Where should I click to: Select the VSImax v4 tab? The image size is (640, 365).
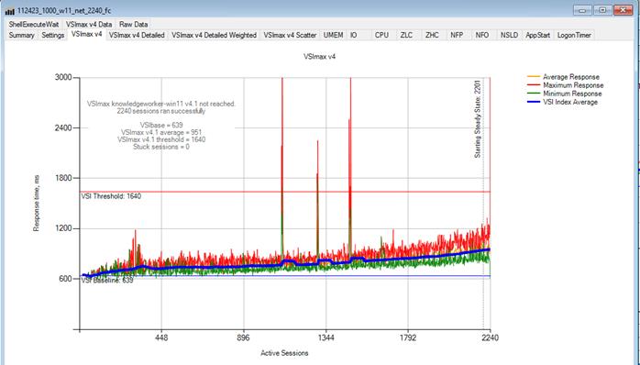coord(86,34)
